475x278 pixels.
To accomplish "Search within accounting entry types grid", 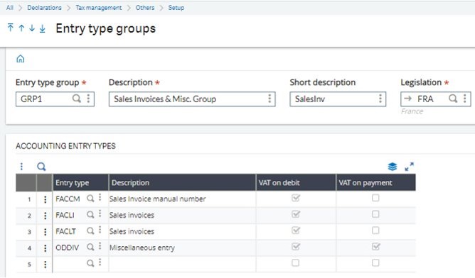I will point(41,167).
